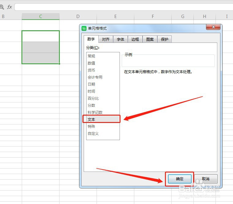Viewport: 233px width, 204px height.
Task: Select column E header
Action: click(x=116, y=16)
